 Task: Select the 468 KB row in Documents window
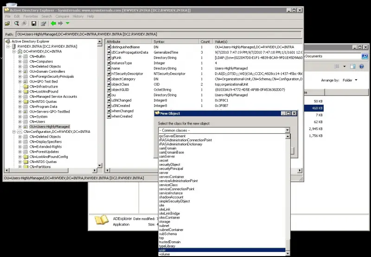click(x=314, y=108)
